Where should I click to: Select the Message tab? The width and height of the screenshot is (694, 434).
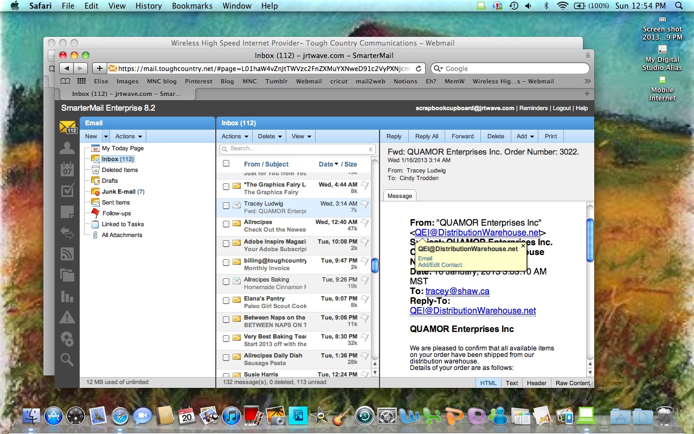[400, 196]
